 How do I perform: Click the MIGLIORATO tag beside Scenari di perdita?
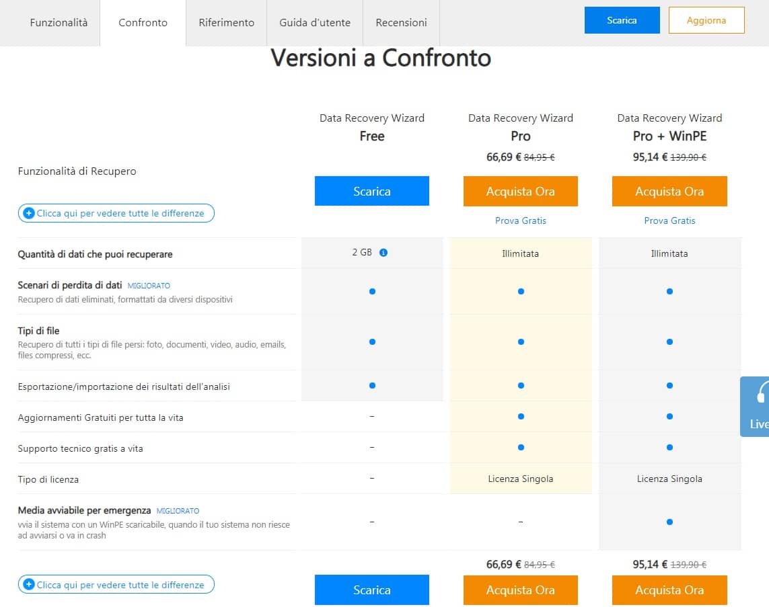[x=149, y=286]
